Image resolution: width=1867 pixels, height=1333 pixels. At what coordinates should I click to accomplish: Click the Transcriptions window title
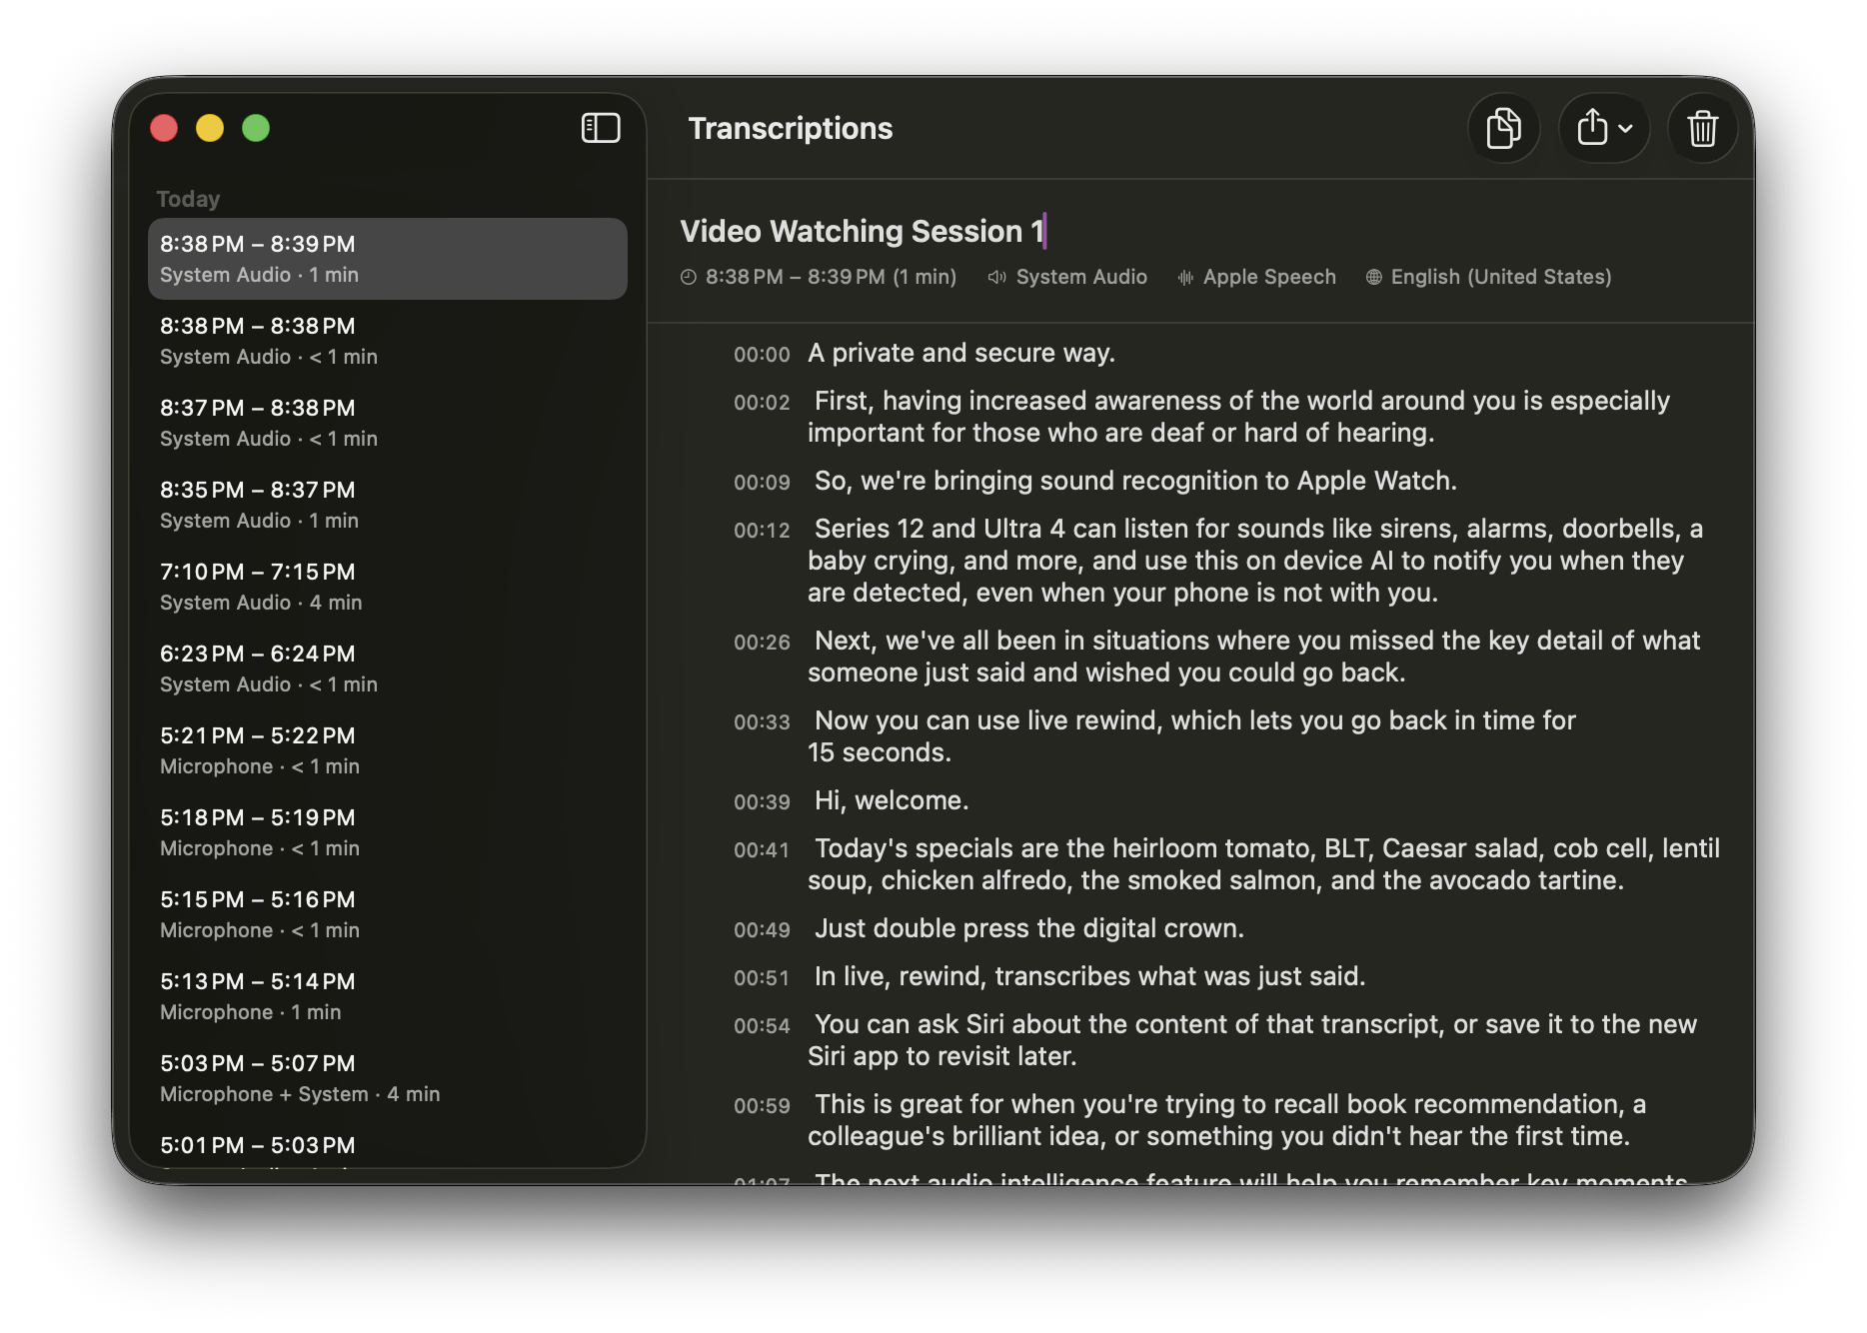[791, 128]
